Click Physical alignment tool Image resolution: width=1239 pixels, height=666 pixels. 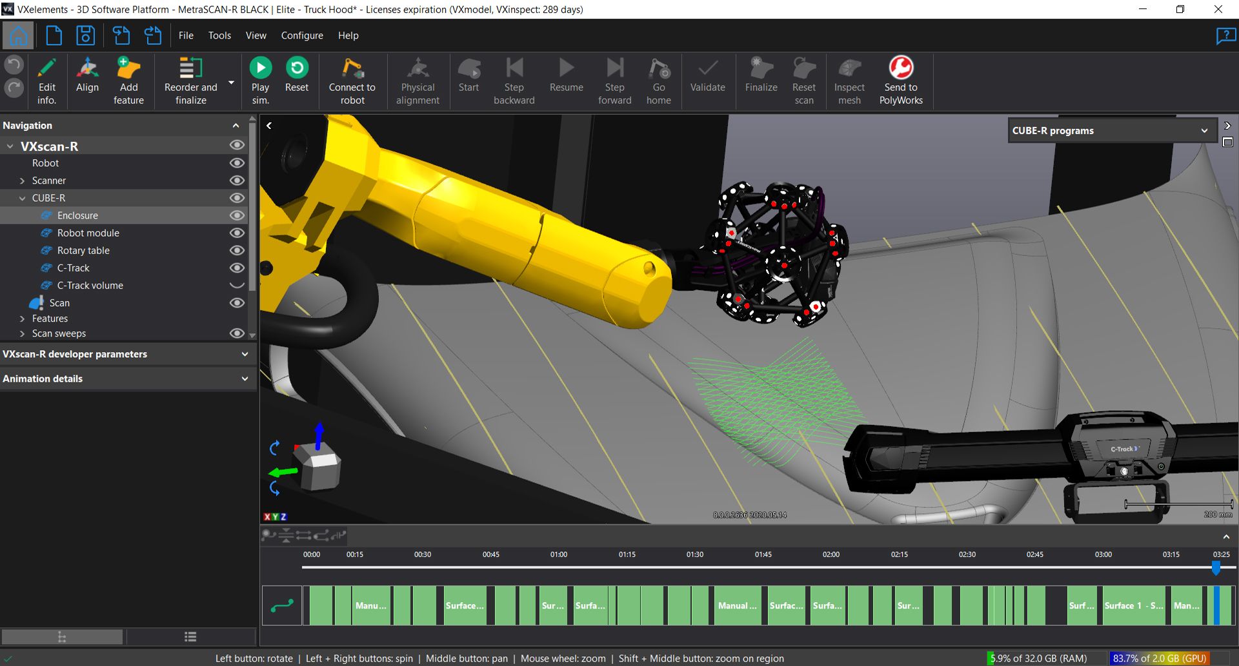coord(418,81)
